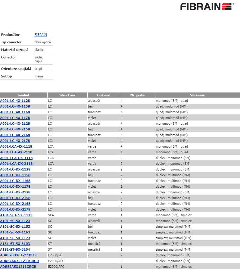Viewport: 240px width, 269px height.
Task: Open product A001-LC-DX-1168
Action: coord(15,181)
